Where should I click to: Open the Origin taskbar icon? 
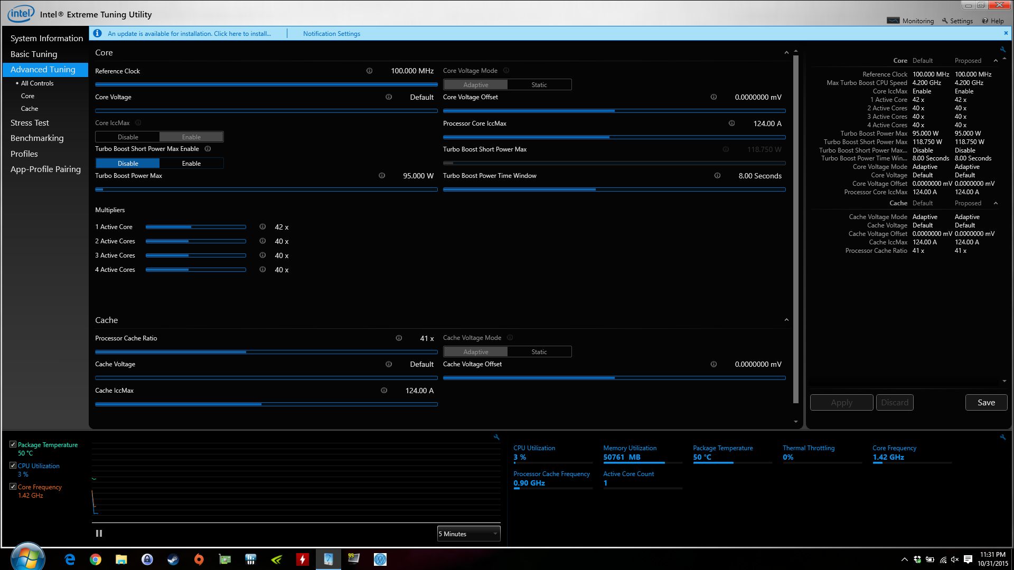(199, 559)
